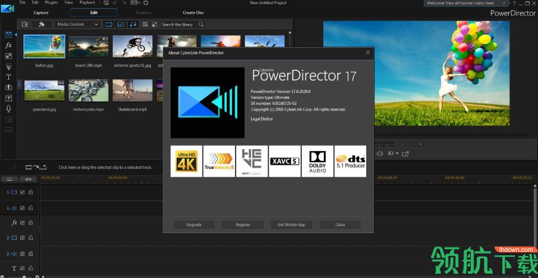Click the Get Mobile App button
Image resolution: width=538 pixels, height=278 pixels.
click(291, 224)
